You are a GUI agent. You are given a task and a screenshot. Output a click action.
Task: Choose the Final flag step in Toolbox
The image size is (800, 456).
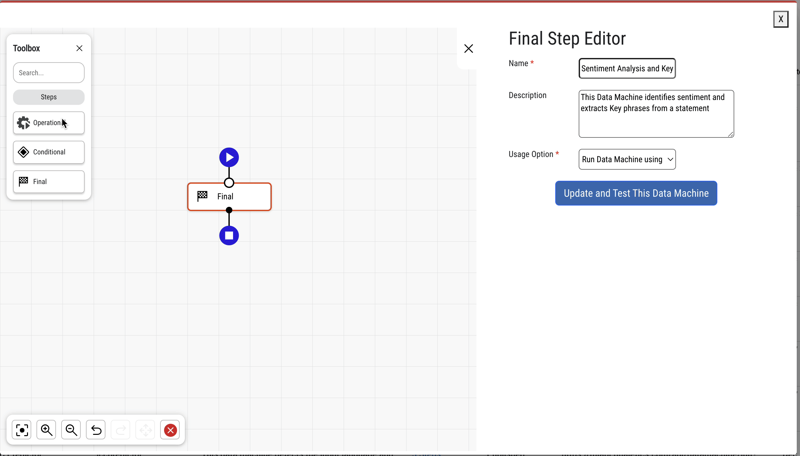pyautogui.click(x=49, y=182)
